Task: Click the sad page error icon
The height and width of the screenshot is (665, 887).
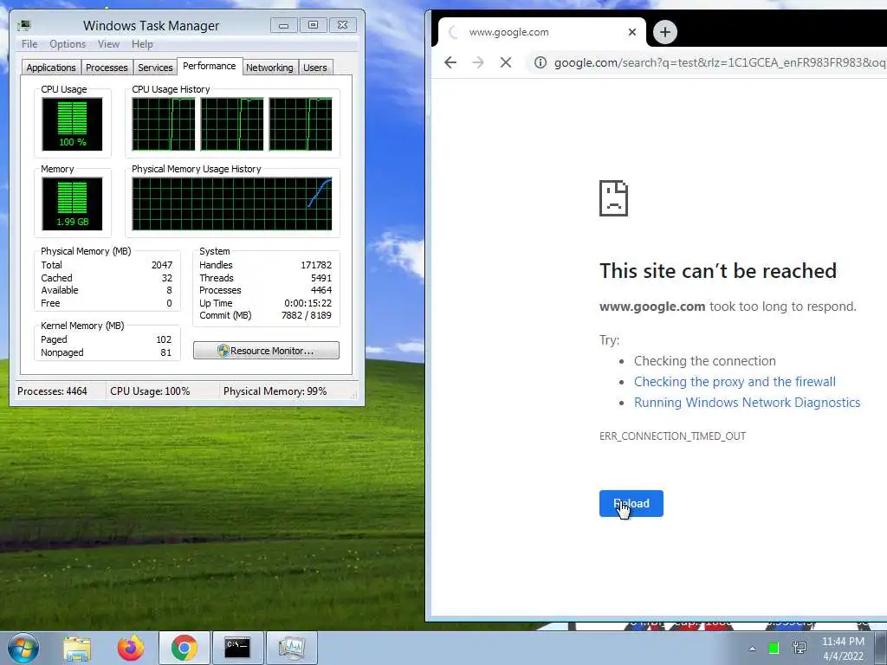Action: (x=614, y=198)
